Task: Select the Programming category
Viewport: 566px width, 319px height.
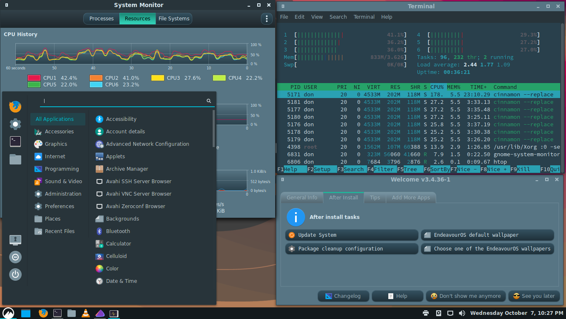Action: point(58,169)
